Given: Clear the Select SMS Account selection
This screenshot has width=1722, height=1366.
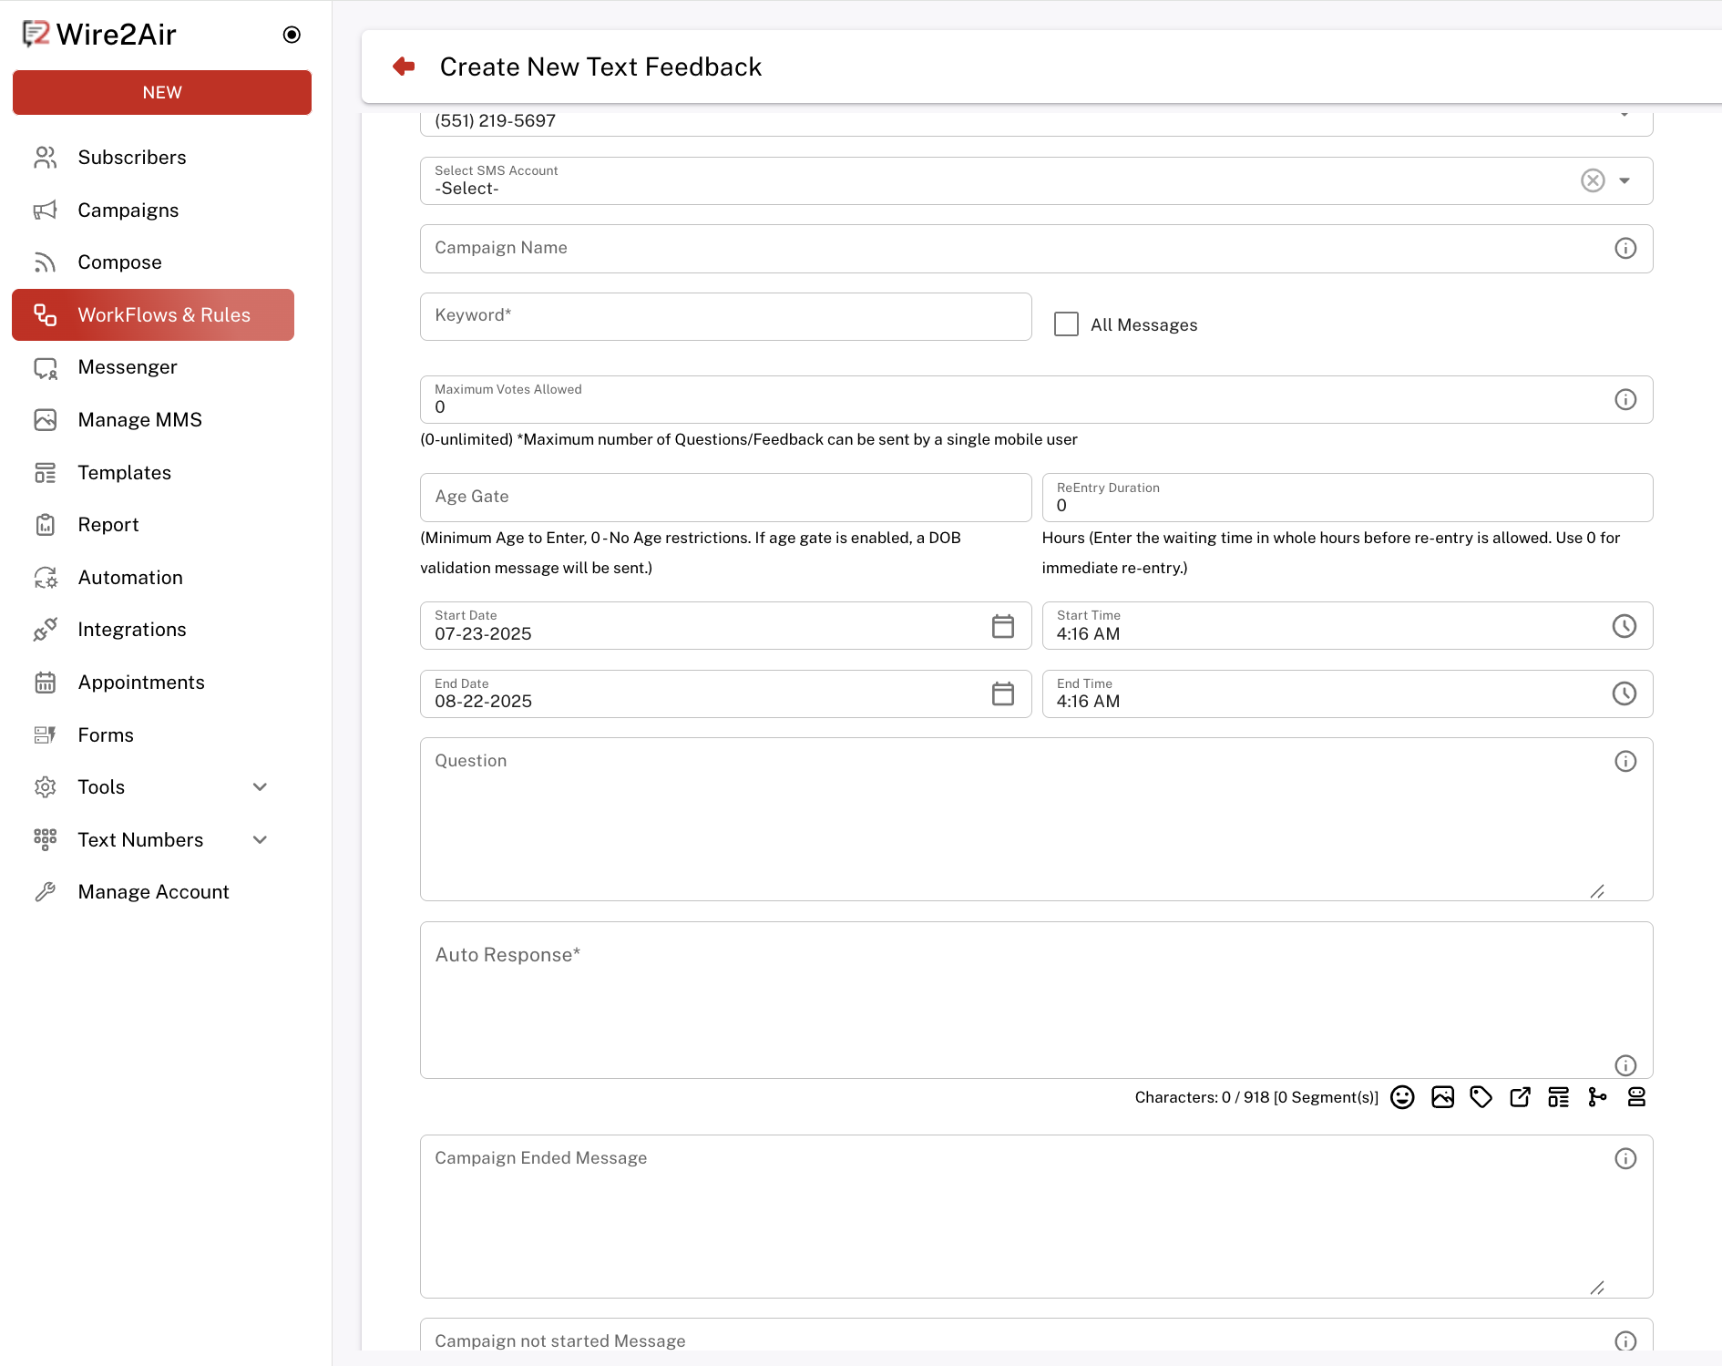Looking at the screenshot, I should coord(1592,180).
